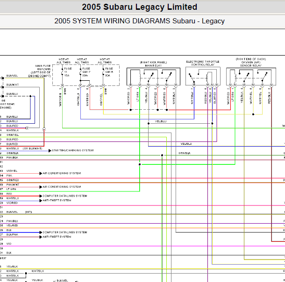Click the 'BLU/RED' vertical label on the throttle relay
This screenshot has width=285, height=282.
pyautogui.click(x=214, y=98)
